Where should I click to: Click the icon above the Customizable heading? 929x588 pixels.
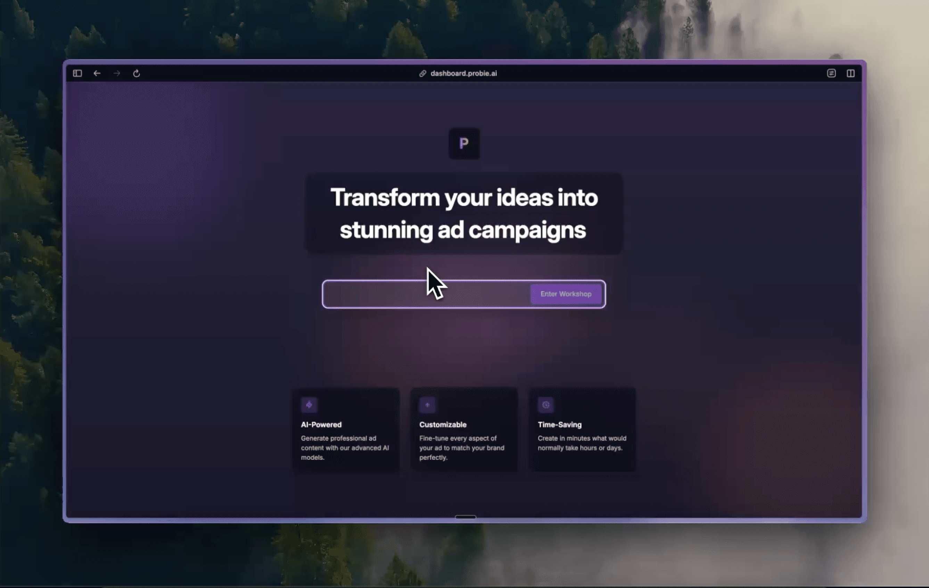(x=427, y=405)
